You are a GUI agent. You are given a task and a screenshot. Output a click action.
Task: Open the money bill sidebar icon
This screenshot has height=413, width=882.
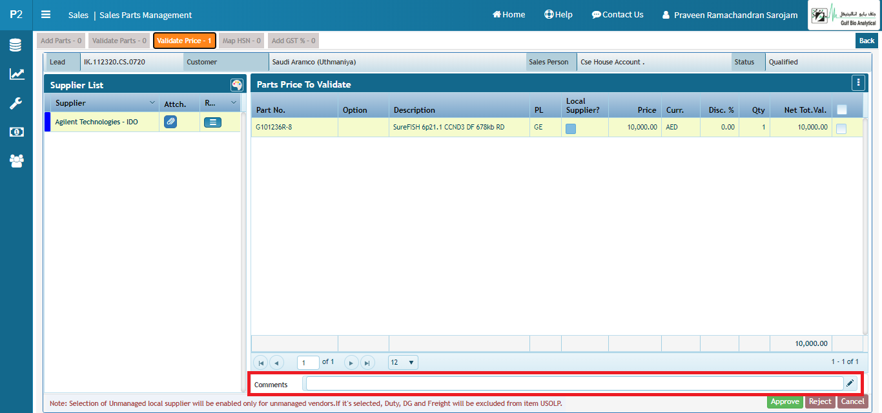tap(16, 132)
